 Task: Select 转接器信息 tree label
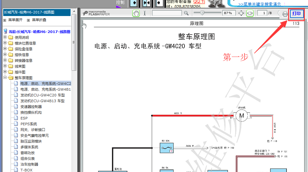(x=23, y=61)
